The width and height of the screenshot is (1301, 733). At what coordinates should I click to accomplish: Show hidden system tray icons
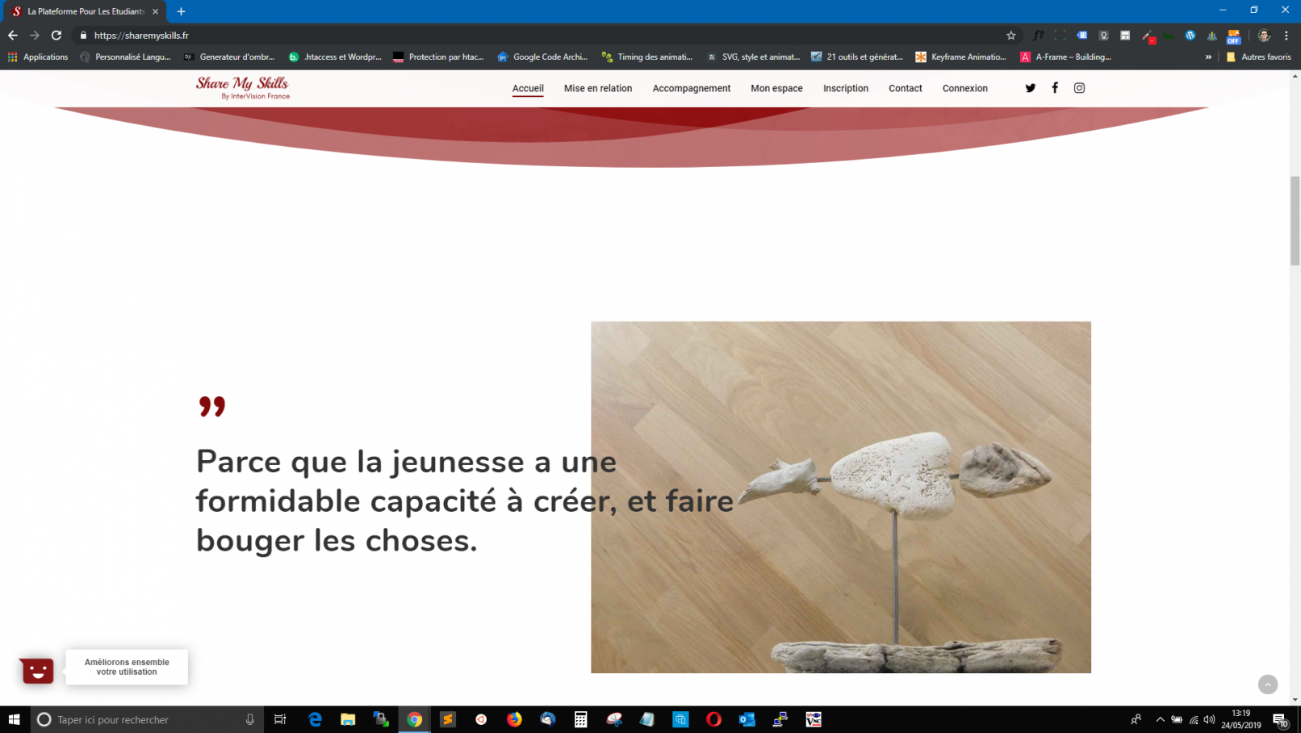click(x=1160, y=719)
